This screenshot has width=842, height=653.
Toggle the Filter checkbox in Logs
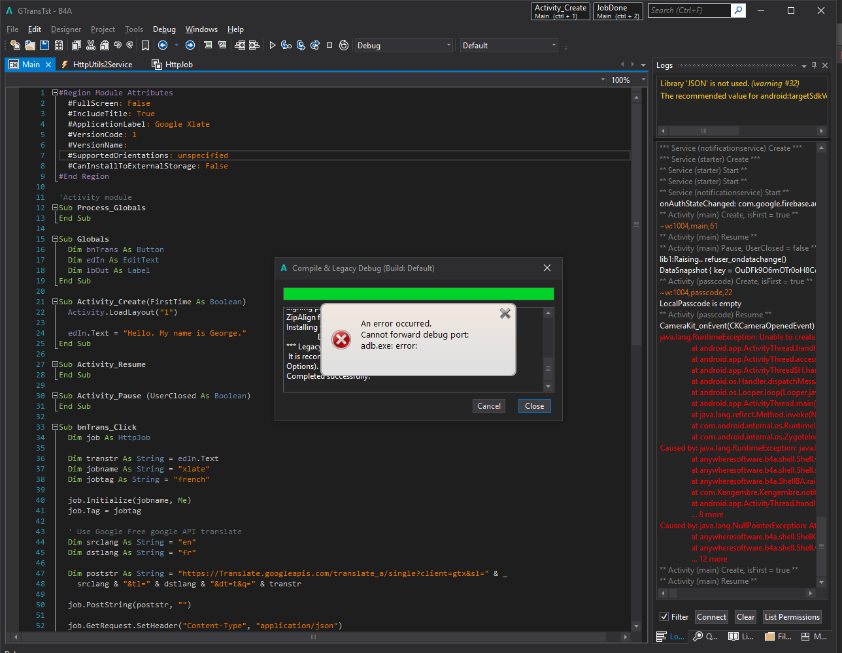coord(664,616)
